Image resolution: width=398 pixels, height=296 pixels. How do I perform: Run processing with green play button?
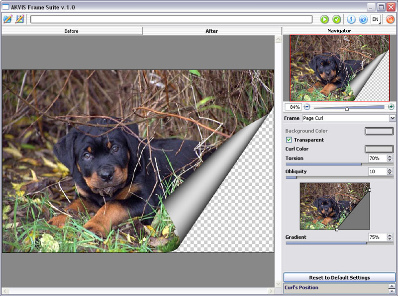coord(324,19)
